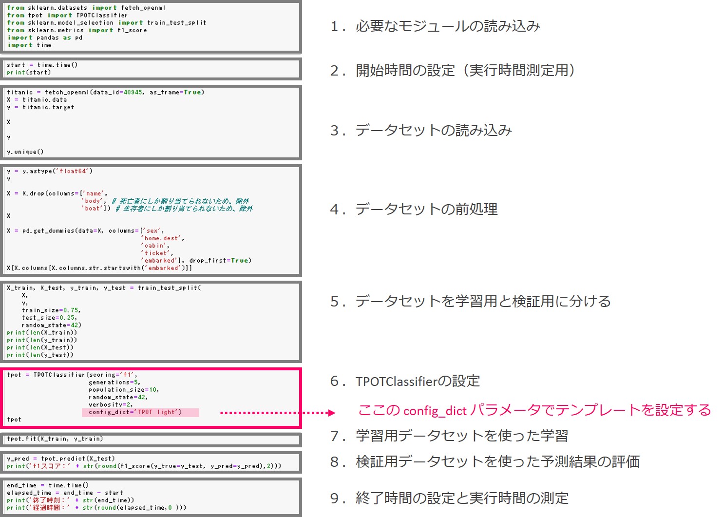The width and height of the screenshot is (723, 517).
Task: Click the tpot.fit(X_train, y_train) cell
Action: 151,439
